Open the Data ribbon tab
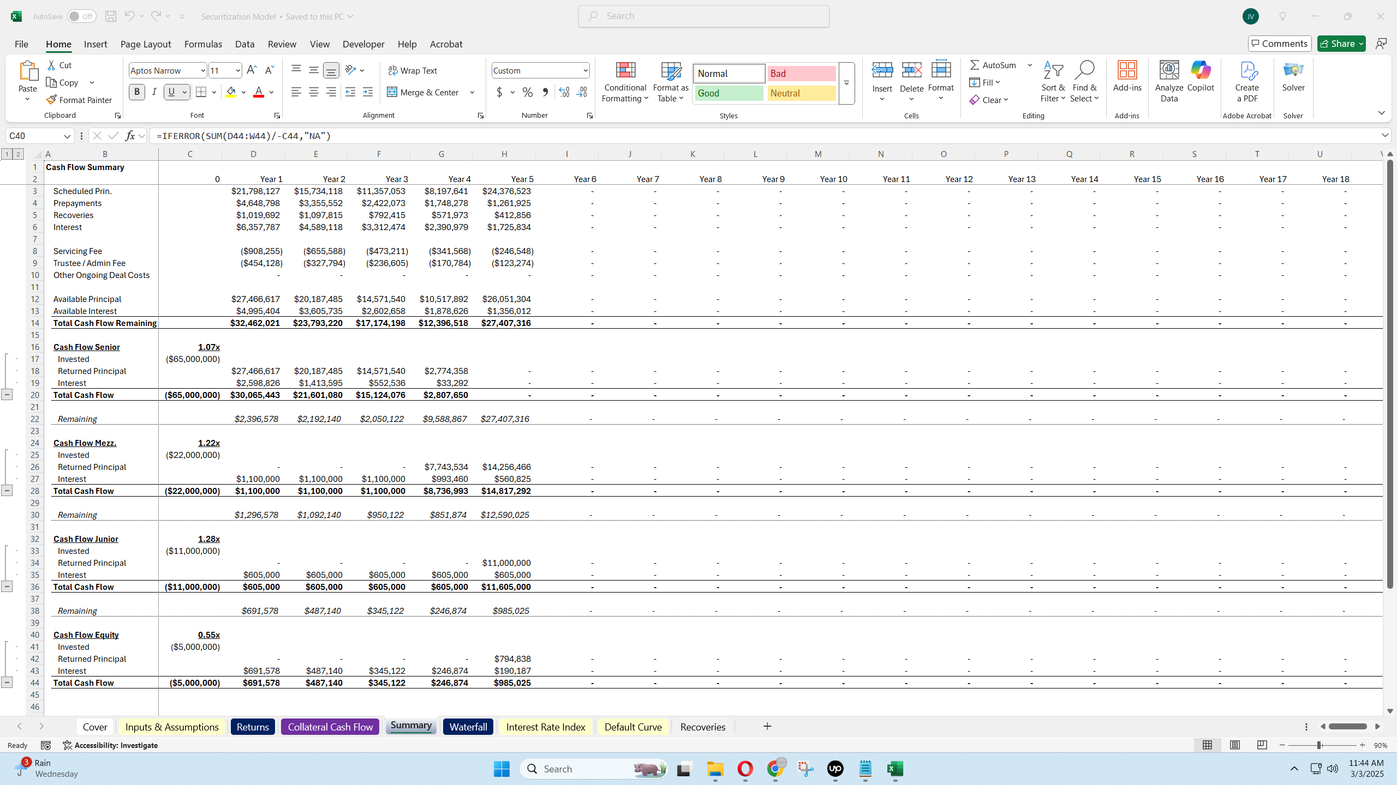The height and width of the screenshot is (785, 1397). point(244,44)
